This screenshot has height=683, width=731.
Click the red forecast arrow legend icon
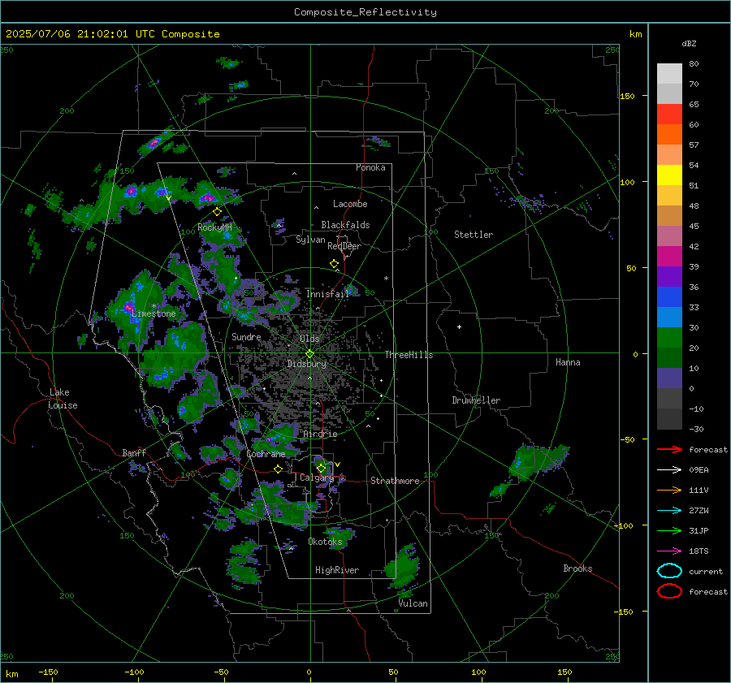coord(669,449)
